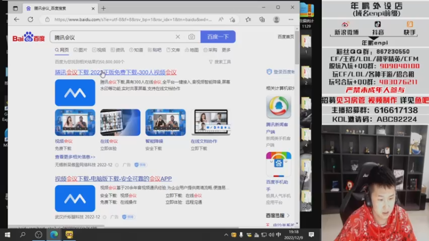
Task: Open the 登录百度帐号 login link
Action: (x=280, y=72)
